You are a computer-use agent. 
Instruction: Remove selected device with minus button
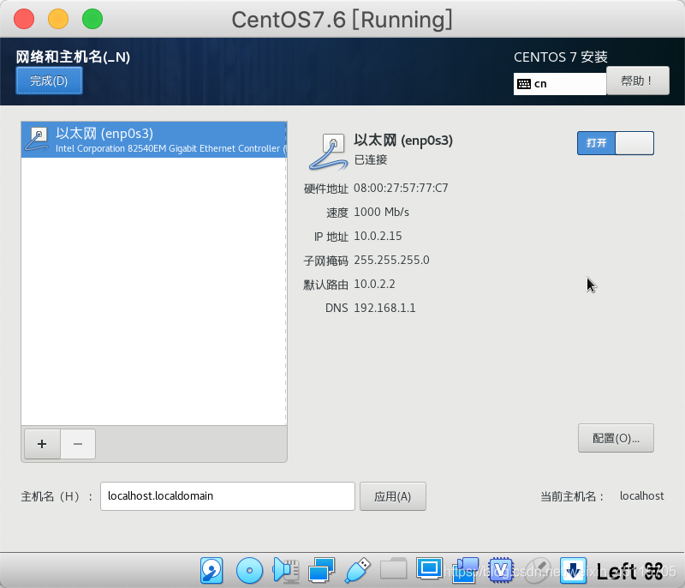click(x=78, y=444)
